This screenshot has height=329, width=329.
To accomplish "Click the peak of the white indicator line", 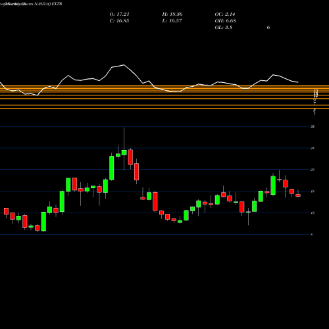I will click(x=124, y=65).
